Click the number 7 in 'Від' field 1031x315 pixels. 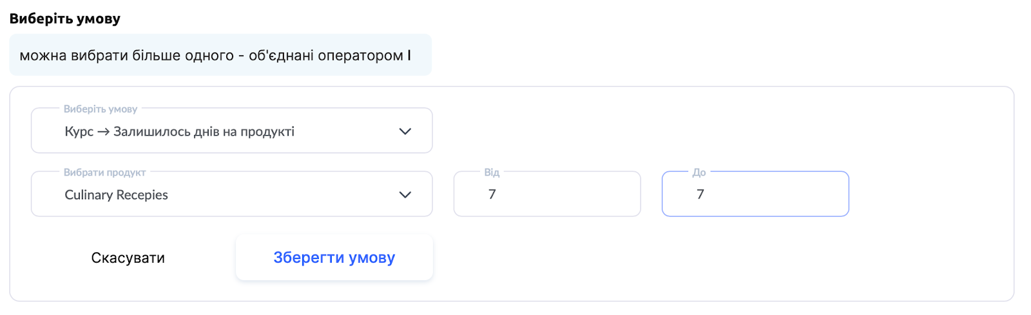(x=492, y=194)
